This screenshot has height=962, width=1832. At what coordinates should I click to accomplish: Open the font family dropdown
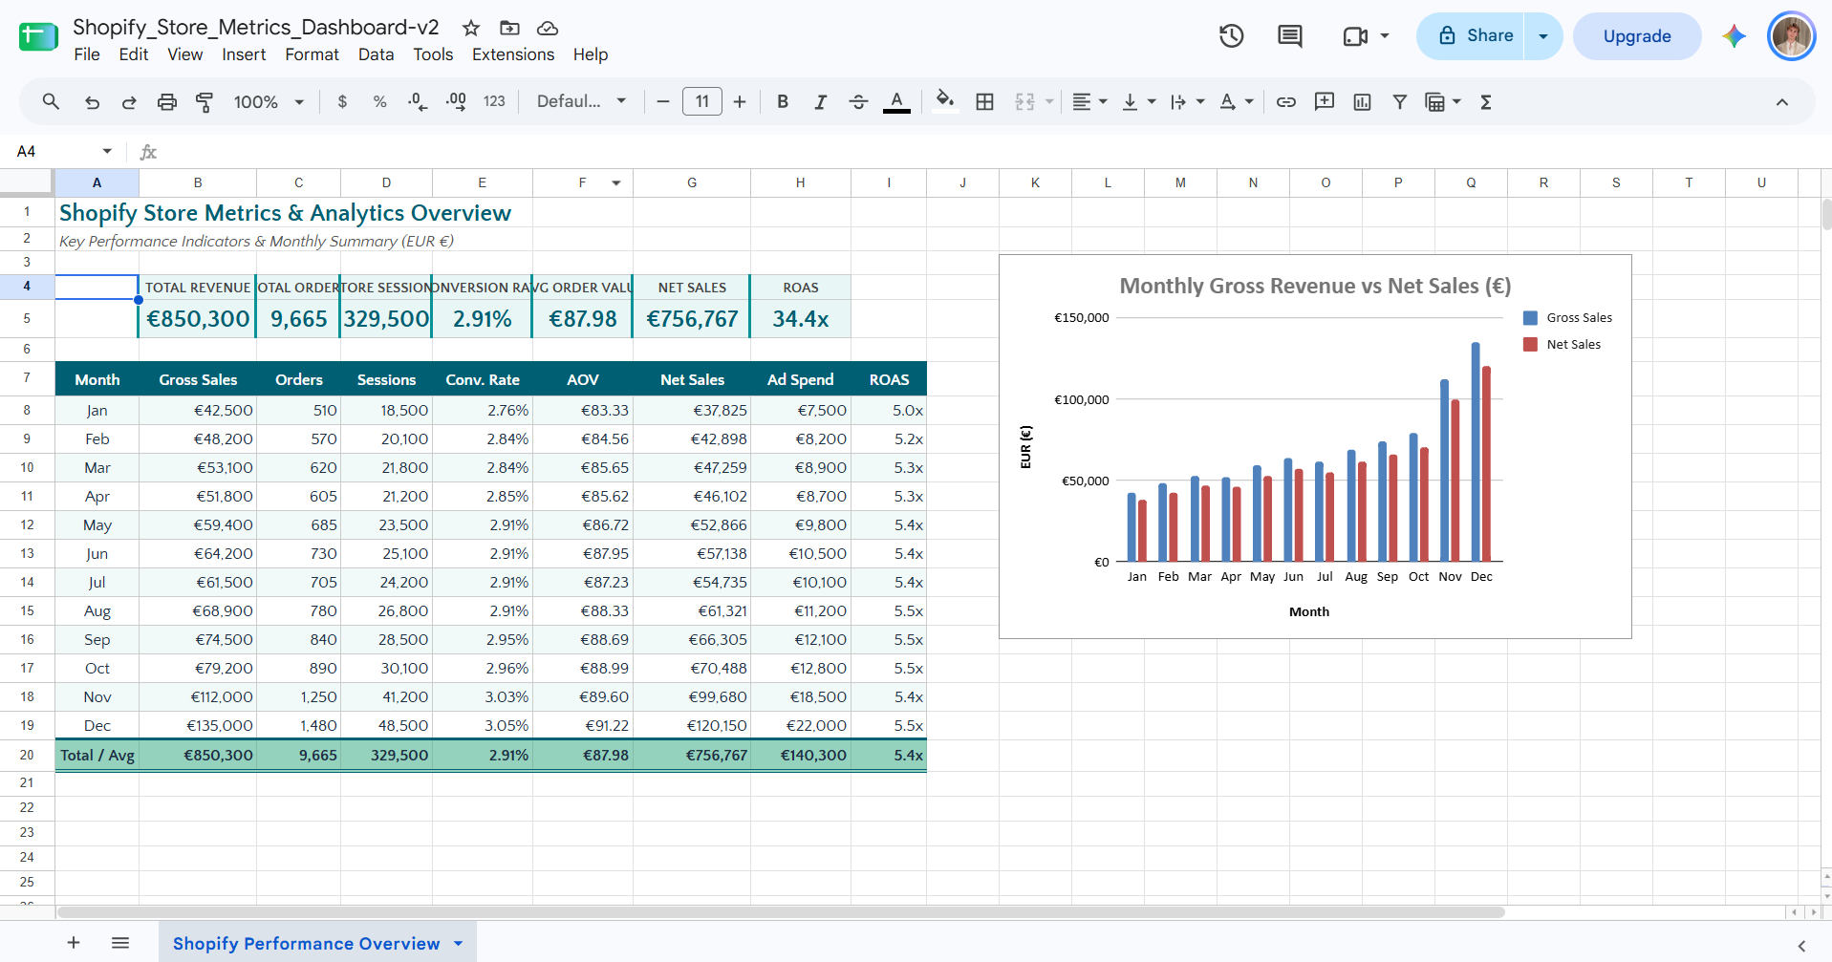(581, 101)
